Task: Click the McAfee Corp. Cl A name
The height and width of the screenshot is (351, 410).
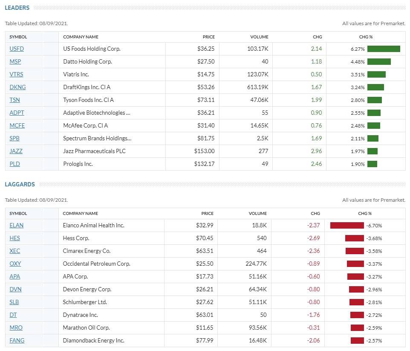Action: (x=86, y=126)
